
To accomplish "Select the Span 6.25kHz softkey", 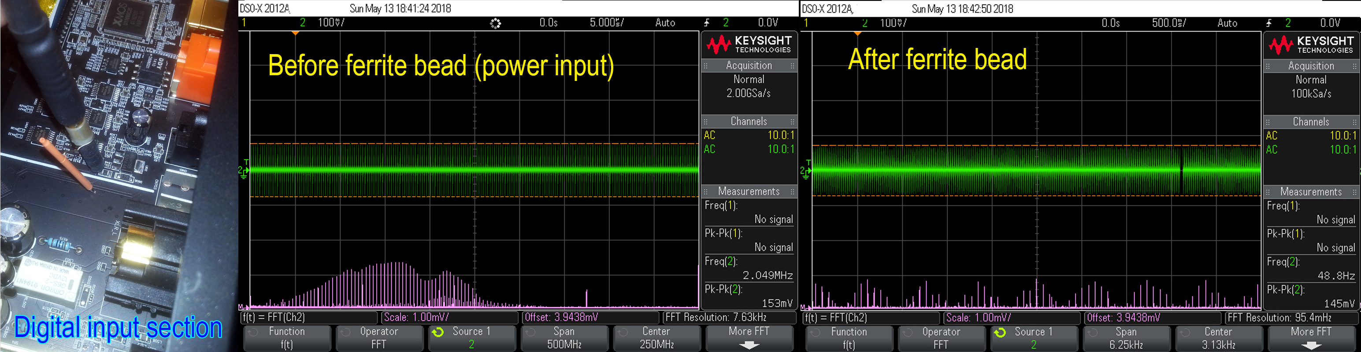I will [x=1127, y=338].
